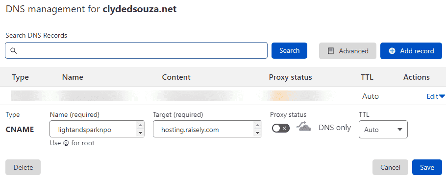Open the TTL Auto dropdown
Image resolution: width=446 pixels, height=178 pixels.
(x=383, y=130)
